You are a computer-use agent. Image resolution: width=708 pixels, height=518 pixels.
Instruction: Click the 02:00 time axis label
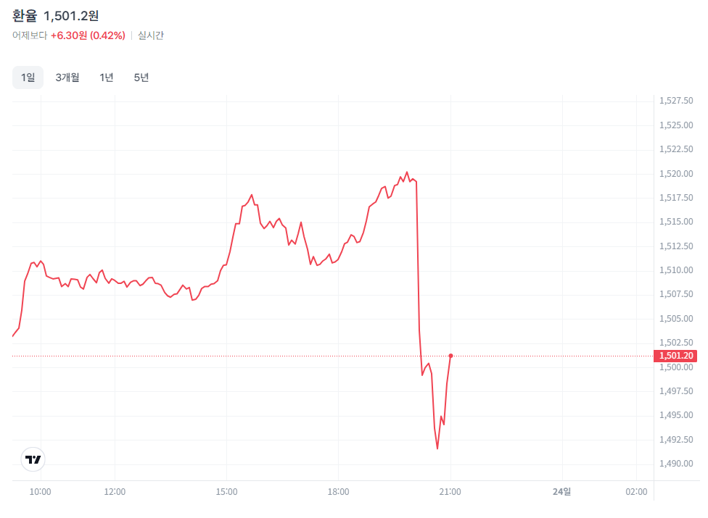[x=636, y=492]
